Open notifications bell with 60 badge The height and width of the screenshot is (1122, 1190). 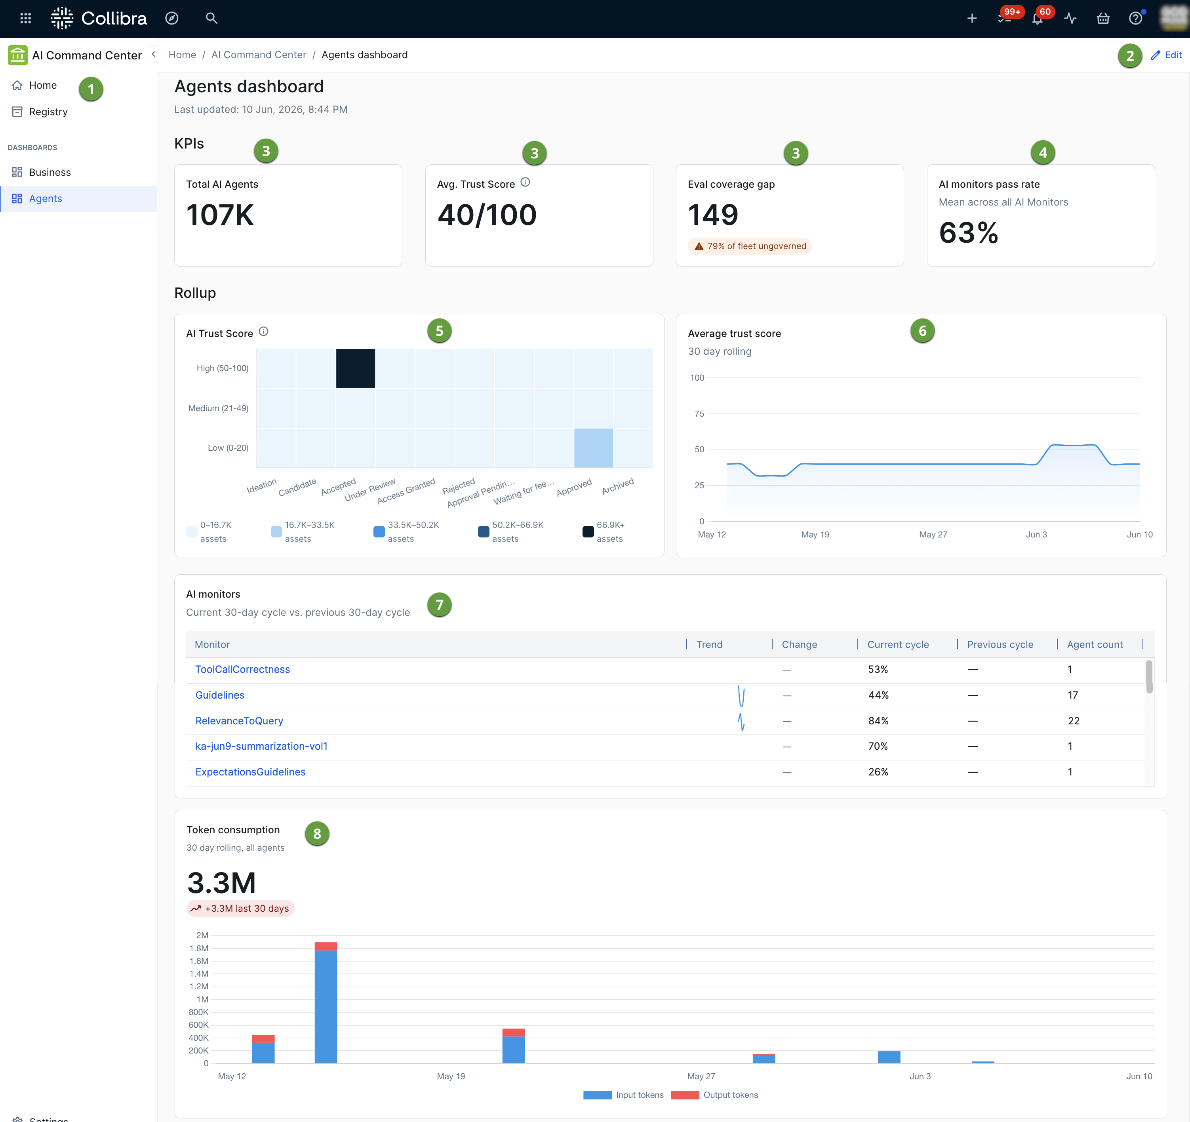(x=1038, y=19)
